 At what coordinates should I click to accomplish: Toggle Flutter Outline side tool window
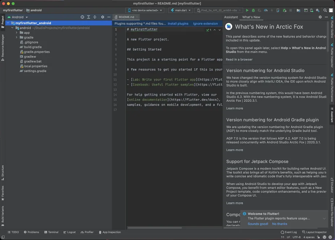coord(332,27)
